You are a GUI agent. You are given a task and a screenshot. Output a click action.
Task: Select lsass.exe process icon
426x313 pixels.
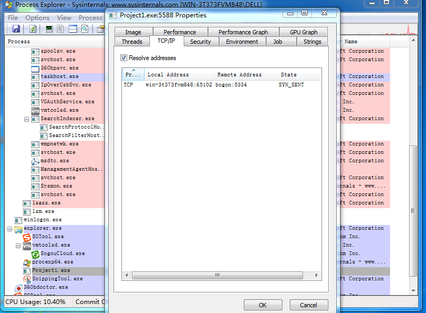[26, 203]
